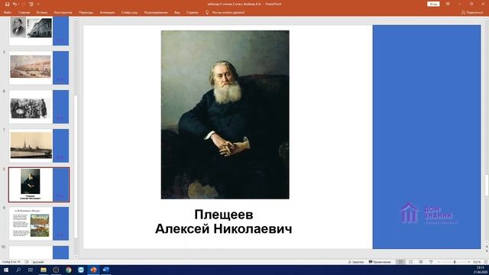489x275 pixels.
Task: Select slide 5 thumbnail with city painting
Action: [39, 68]
